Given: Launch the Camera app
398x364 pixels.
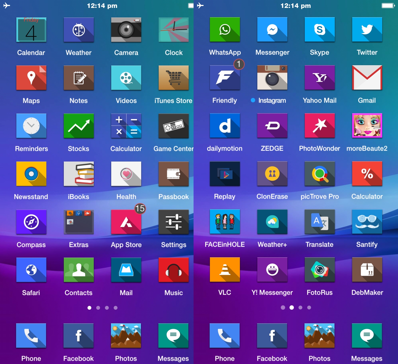Looking at the screenshot, I should coord(126,30).
